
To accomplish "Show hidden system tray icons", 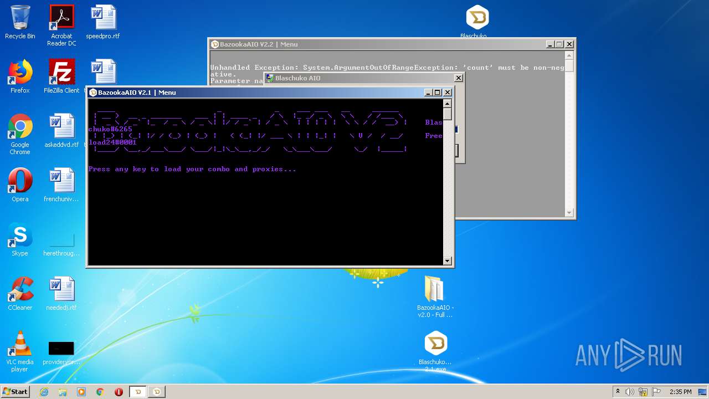I will (618, 392).
